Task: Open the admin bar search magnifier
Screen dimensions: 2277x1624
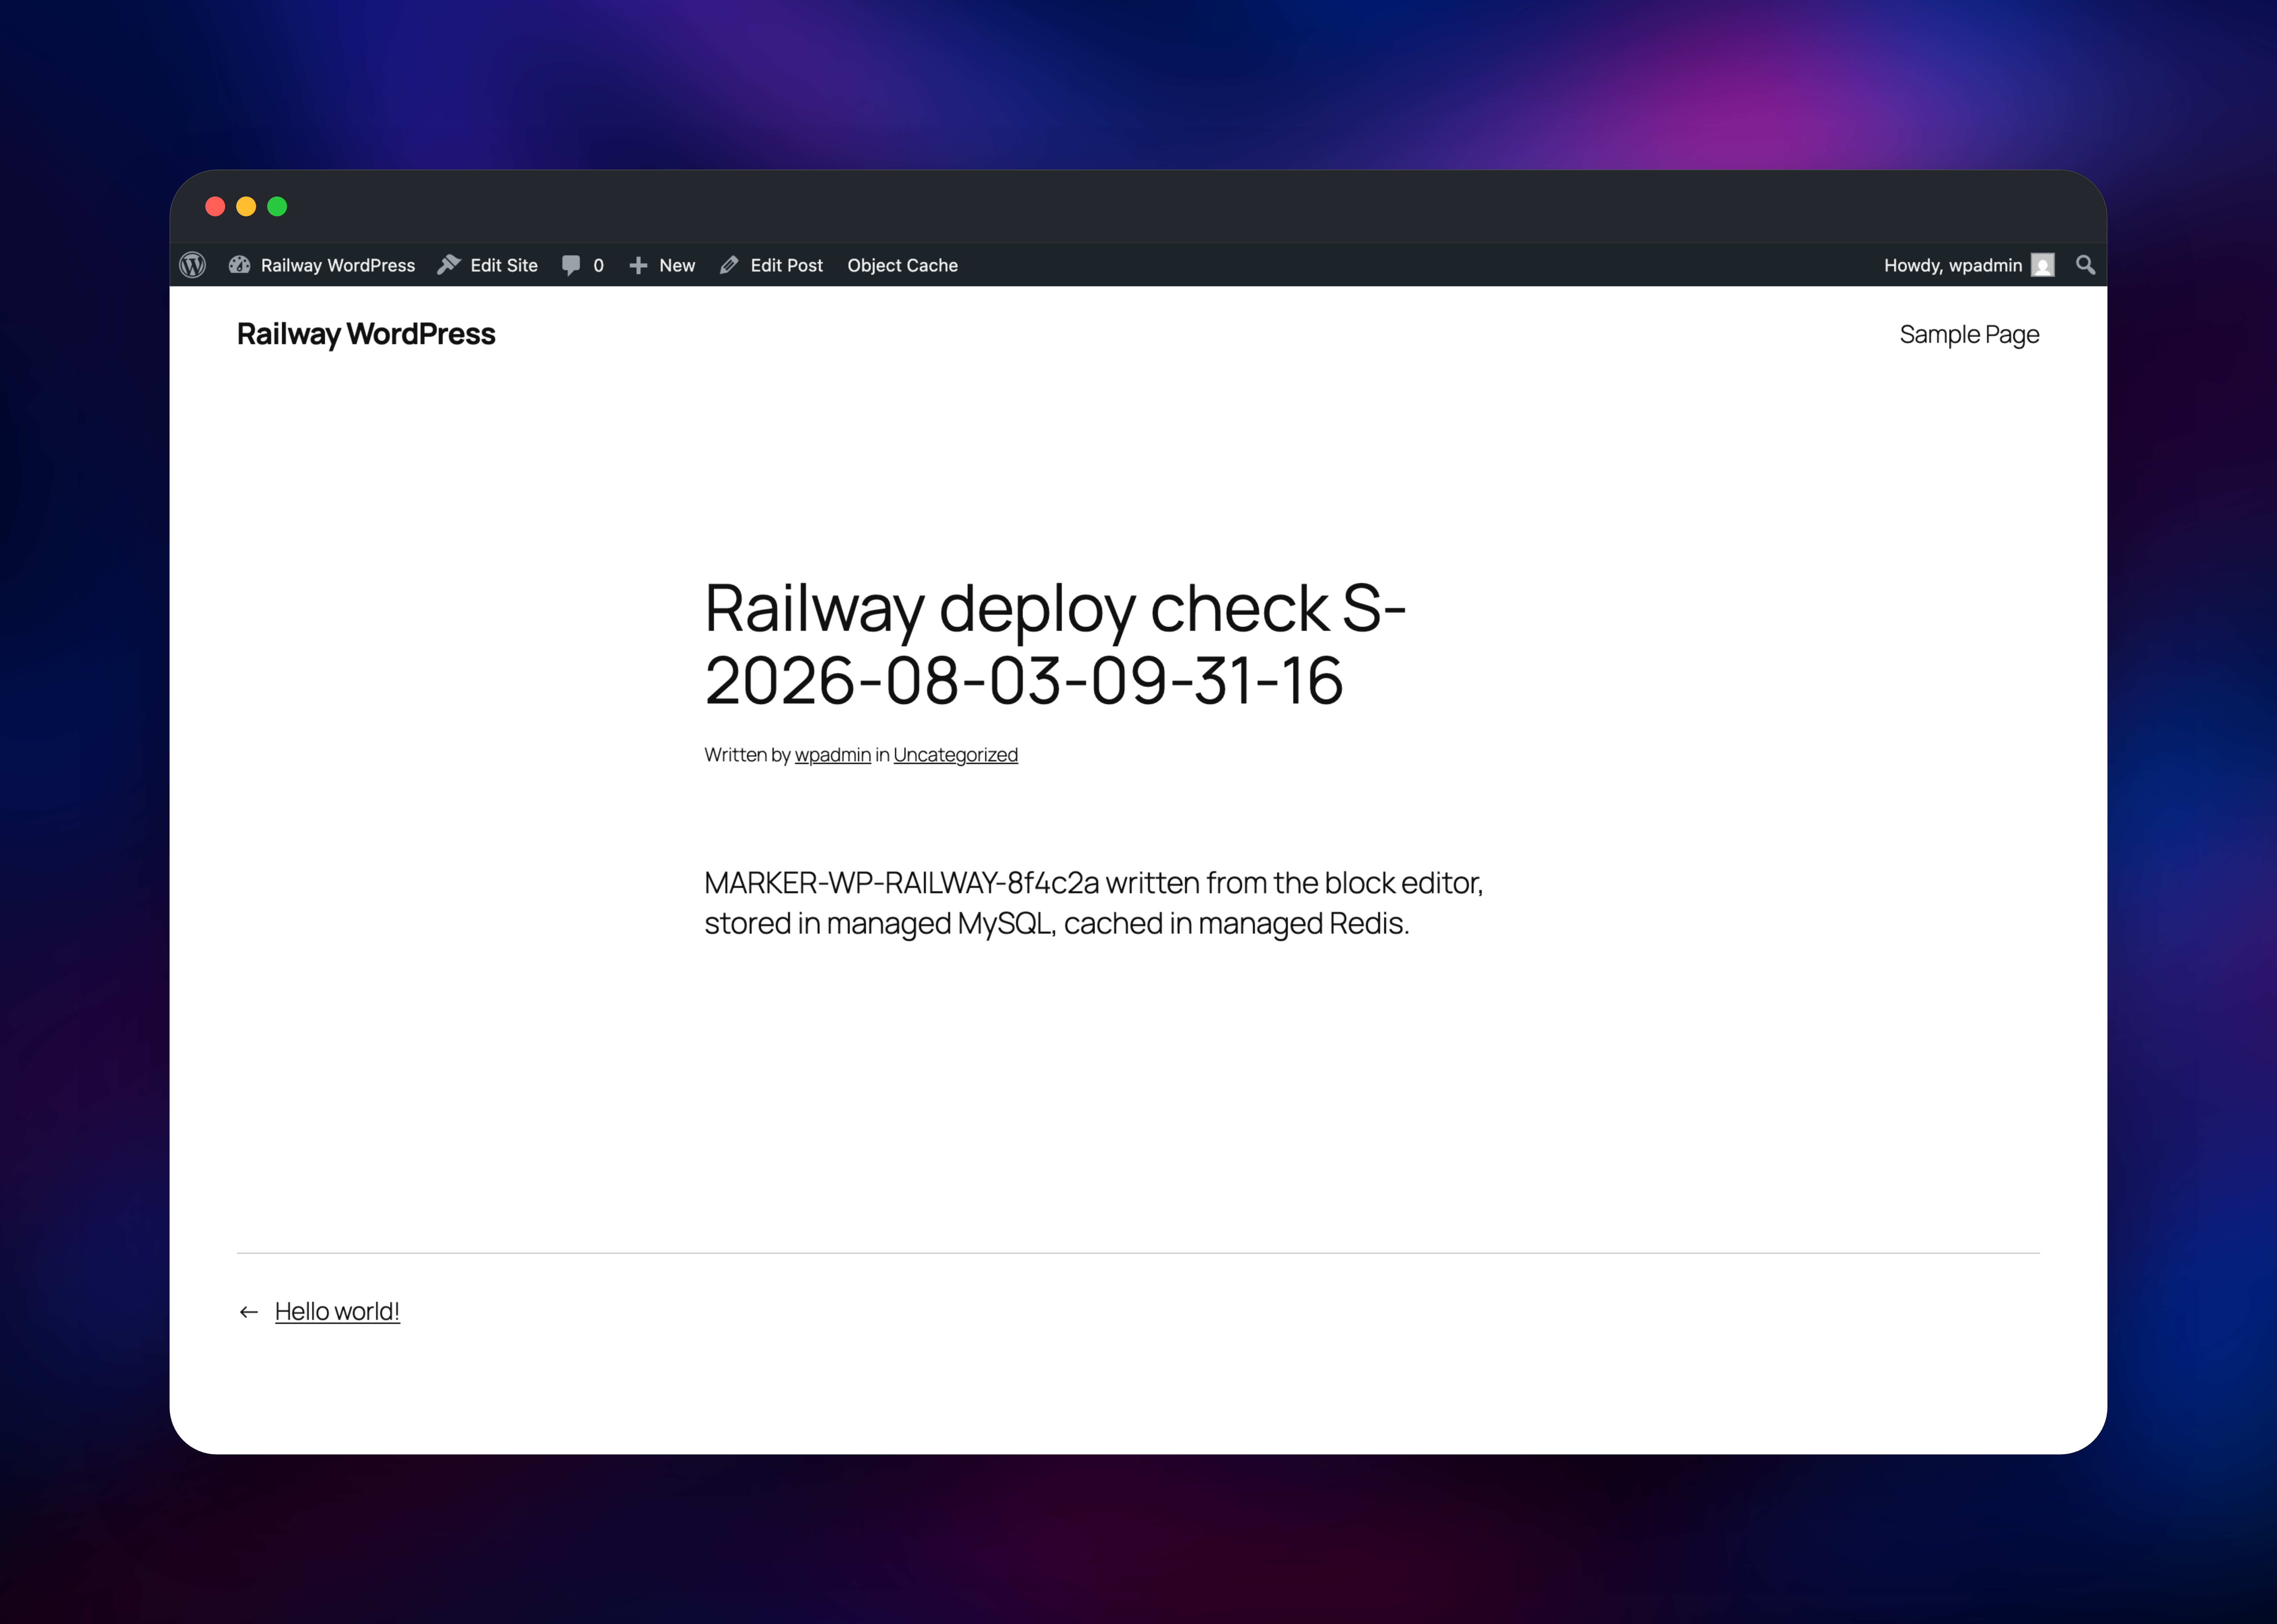Action: [2085, 265]
